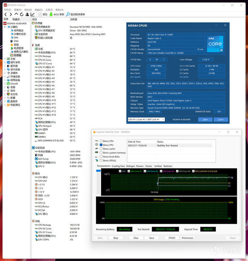This screenshot has height=261, width=248.
Task: Open 驱动程序更新 driver update search
Action: point(75,15)
